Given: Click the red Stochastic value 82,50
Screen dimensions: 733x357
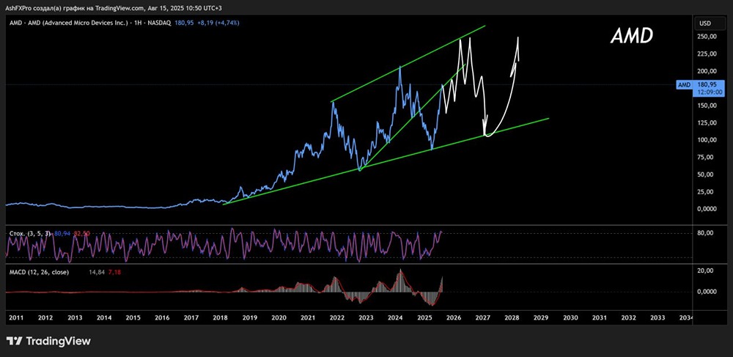Looking at the screenshot, I should pyautogui.click(x=81, y=232).
